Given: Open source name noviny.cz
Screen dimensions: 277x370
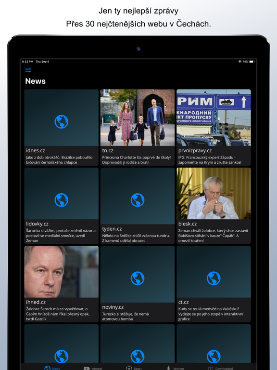Looking at the screenshot, I should coord(113,307).
